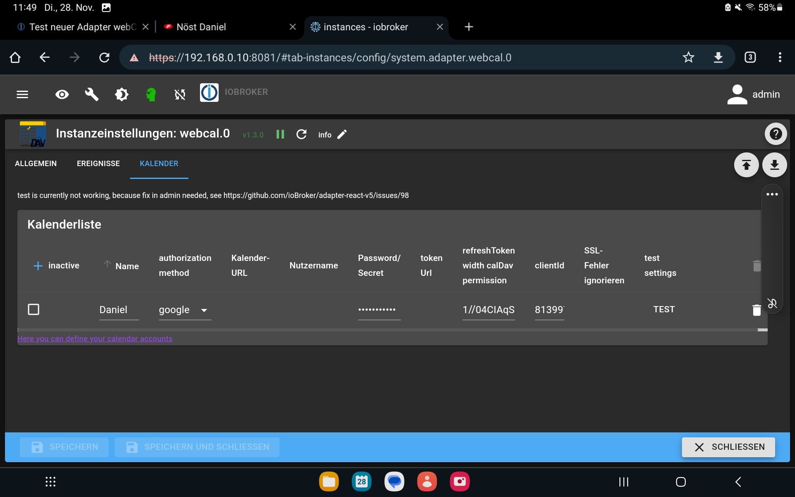Click the save/upload settings icon
The height and width of the screenshot is (497, 795).
(747, 165)
